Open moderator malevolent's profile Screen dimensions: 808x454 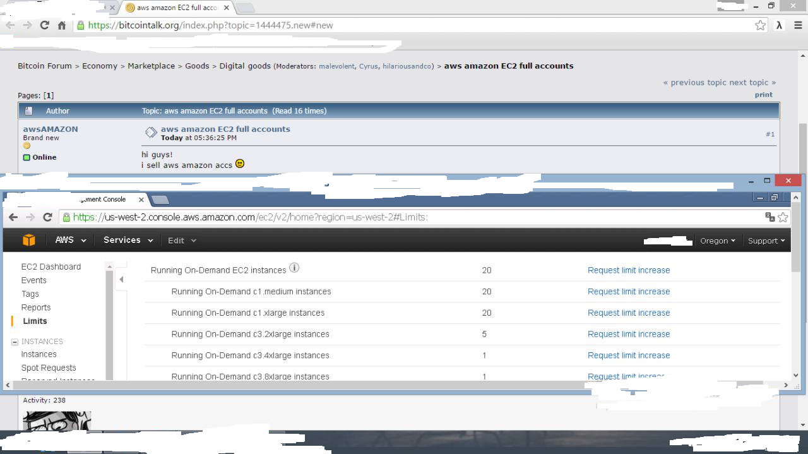click(337, 66)
